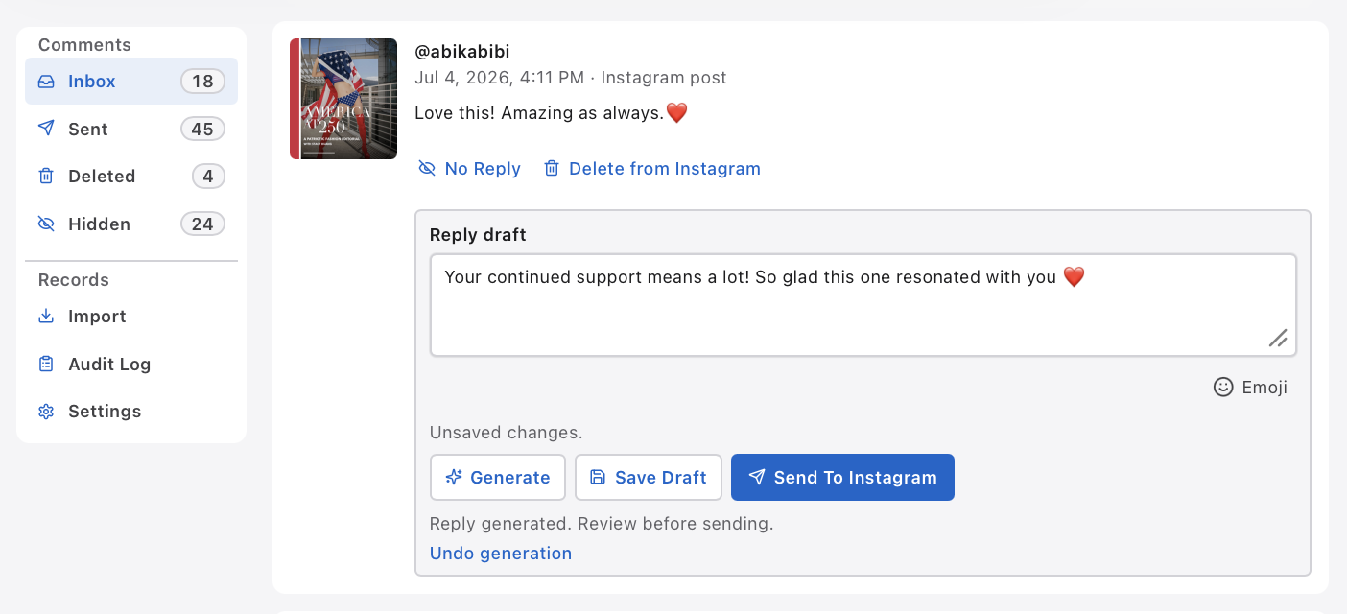
Task: Go to the Import records page
Action: tap(131, 317)
